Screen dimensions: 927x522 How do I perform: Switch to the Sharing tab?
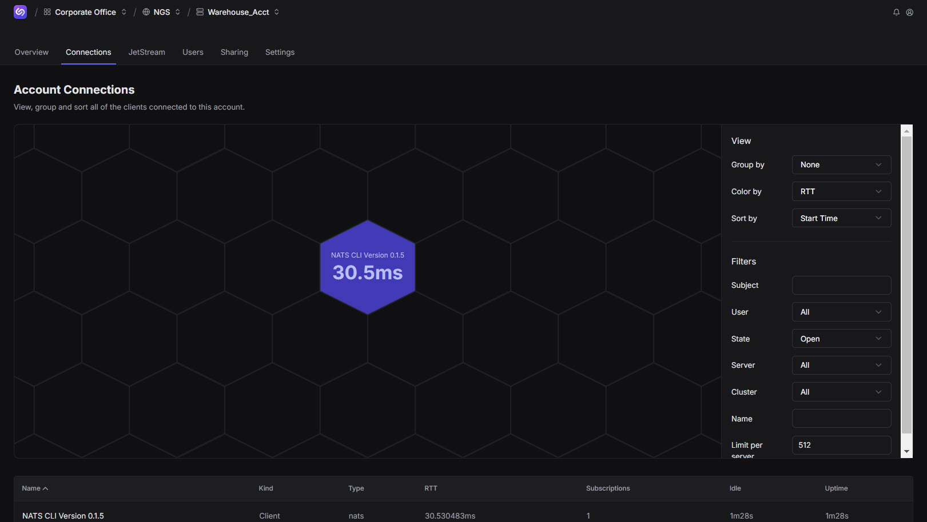coord(234,52)
